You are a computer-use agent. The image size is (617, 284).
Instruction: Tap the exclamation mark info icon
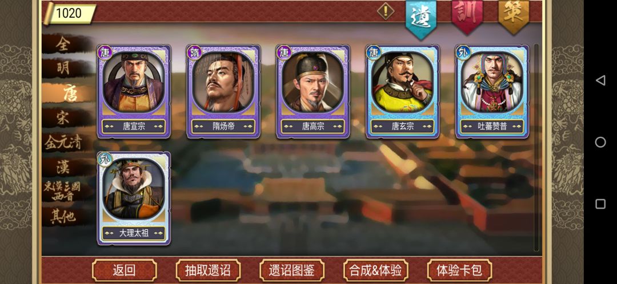(386, 11)
